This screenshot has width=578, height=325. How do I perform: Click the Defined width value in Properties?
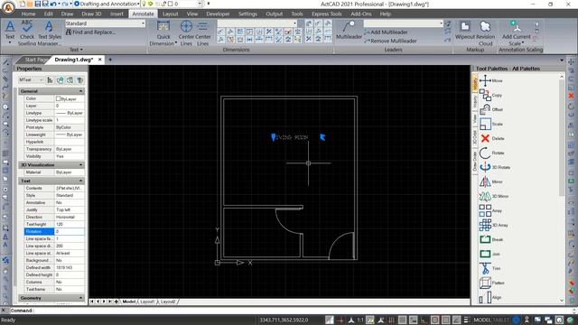point(70,267)
